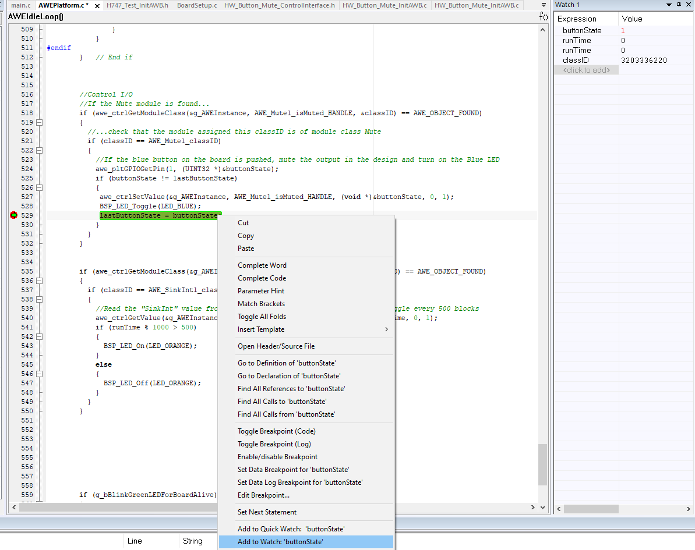Image resolution: width=695 pixels, height=550 pixels.
Task: Collapse the code fold at line 526
Action: pos(40,187)
